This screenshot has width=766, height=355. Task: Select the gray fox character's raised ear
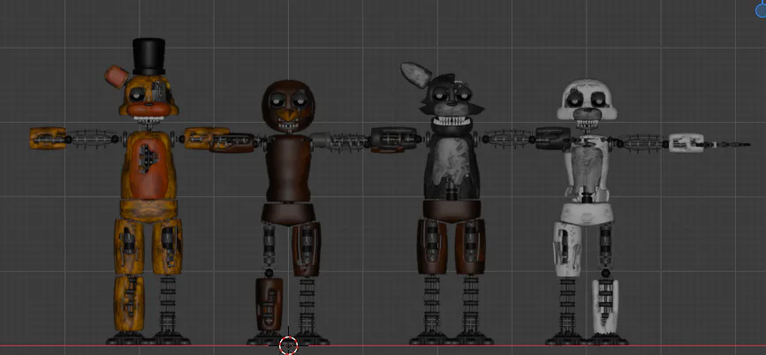point(416,75)
